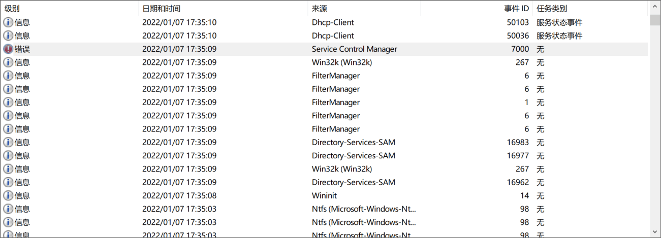Sort by the 日期和时间 column header
This screenshot has height=238, width=661.
click(223, 9)
